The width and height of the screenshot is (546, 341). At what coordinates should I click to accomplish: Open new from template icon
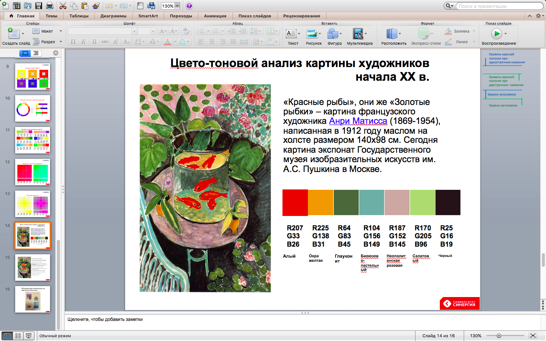coord(17,6)
